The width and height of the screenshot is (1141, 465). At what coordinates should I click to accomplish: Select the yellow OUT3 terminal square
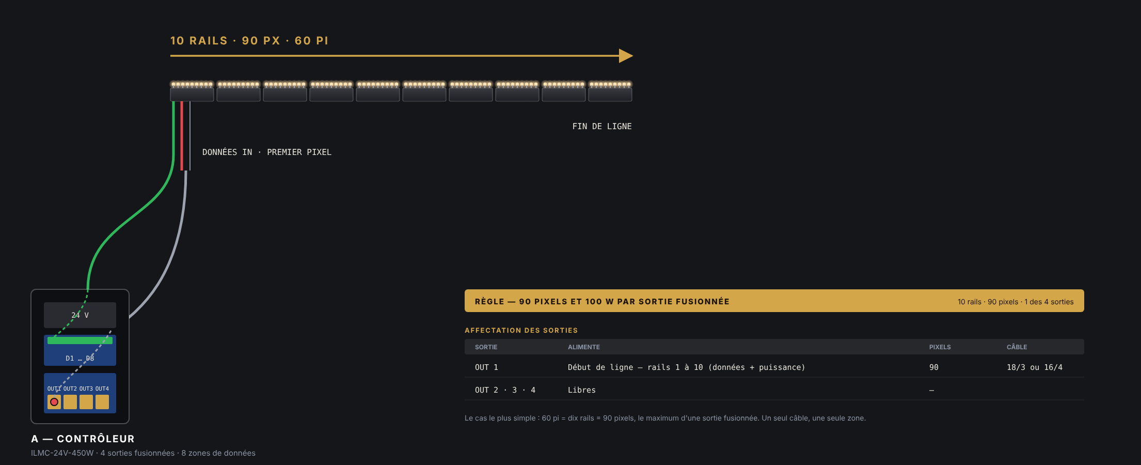(x=86, y=402)
